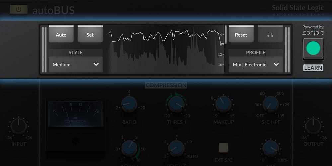Click the INPUT gain knob
The width and height of the screenshot is (332, 166).
[x=19, y=126]
